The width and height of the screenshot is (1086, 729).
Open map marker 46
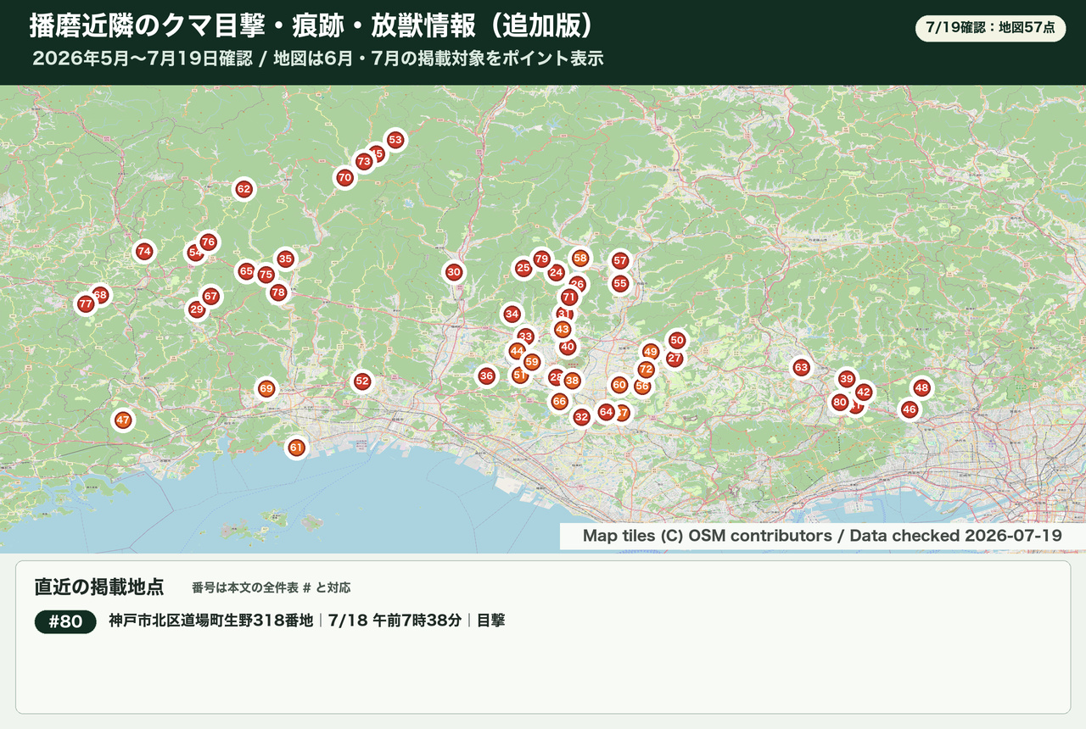click(x=910, y=410)
